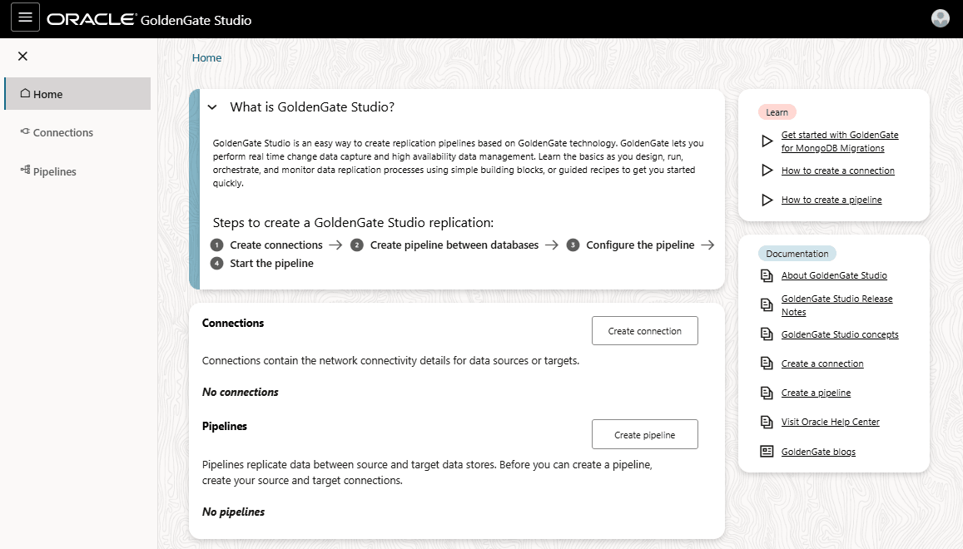Click the No pipelines status text
This screenshot has width=963, height=549.
tap(233, 512)
